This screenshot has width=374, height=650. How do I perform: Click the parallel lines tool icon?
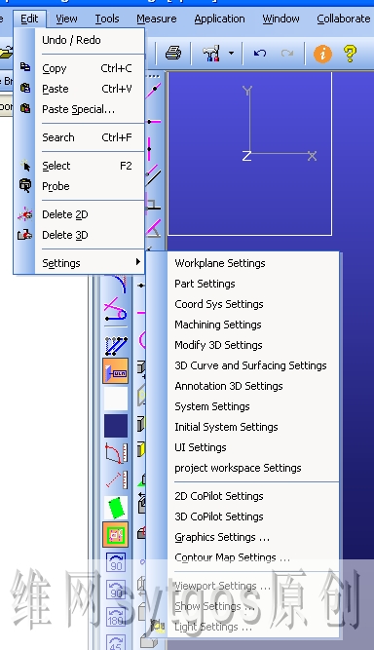click(116, 346)
